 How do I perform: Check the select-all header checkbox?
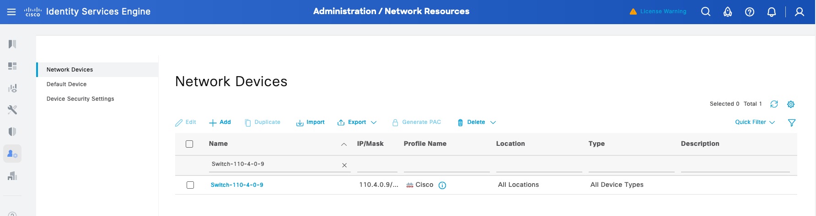[x=189, y=144]
